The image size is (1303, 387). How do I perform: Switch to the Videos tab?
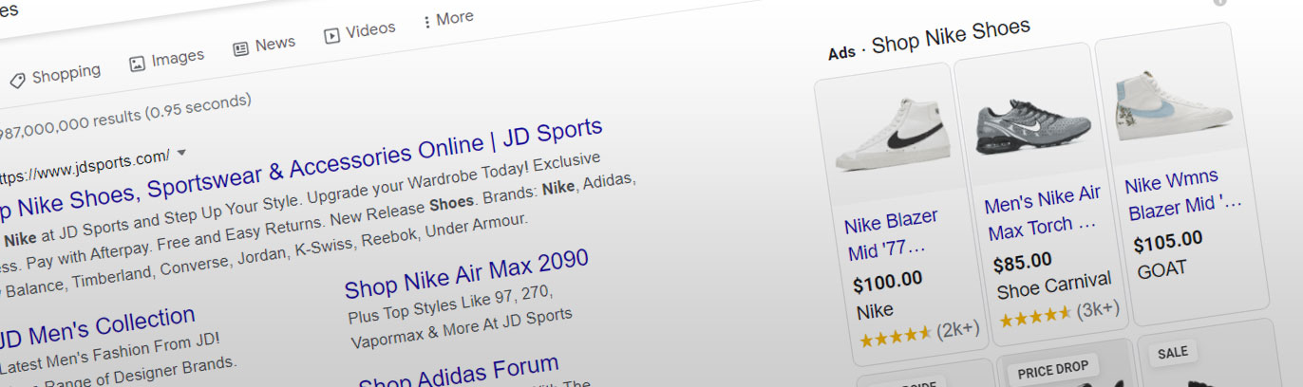359,31
